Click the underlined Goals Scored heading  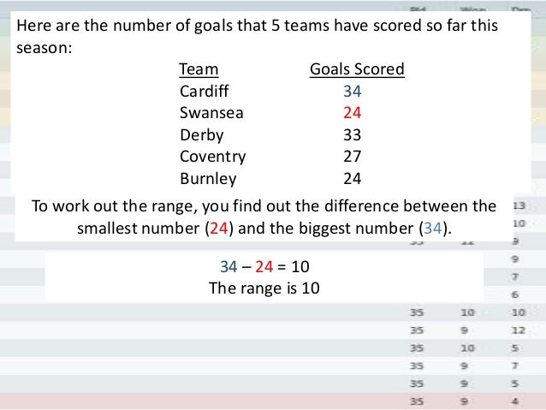point(357,69)
